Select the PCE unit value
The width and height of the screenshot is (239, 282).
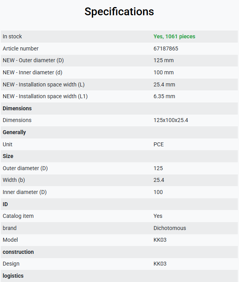click(158, 144)
